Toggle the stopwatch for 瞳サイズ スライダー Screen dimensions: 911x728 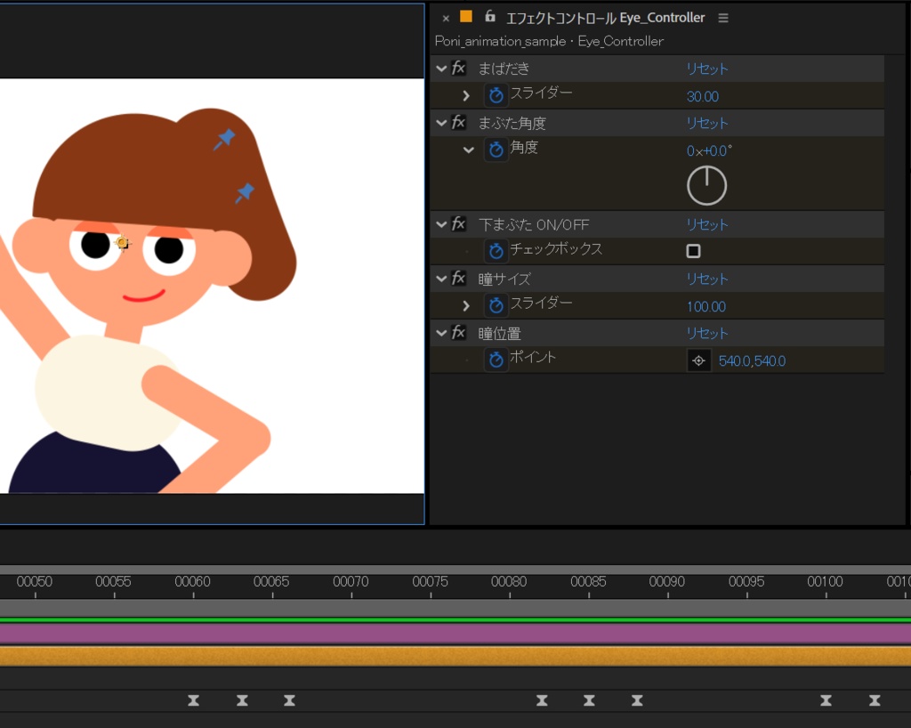tap(496, 305)
